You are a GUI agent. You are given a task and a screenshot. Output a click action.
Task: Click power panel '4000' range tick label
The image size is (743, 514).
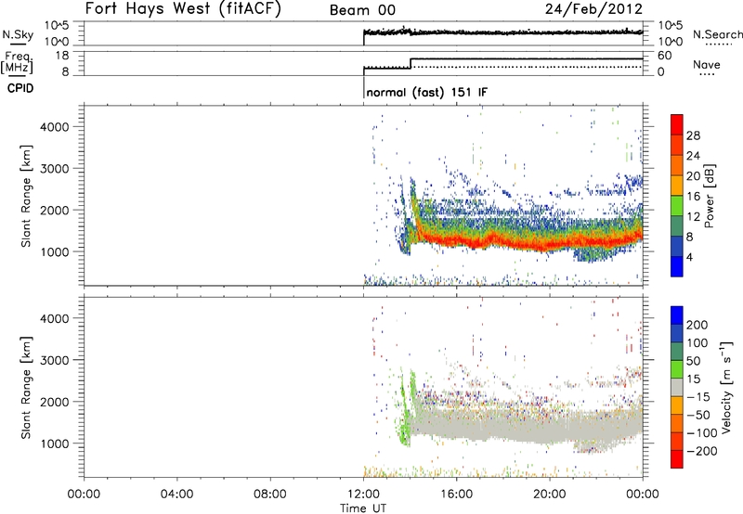click(54, 127)
